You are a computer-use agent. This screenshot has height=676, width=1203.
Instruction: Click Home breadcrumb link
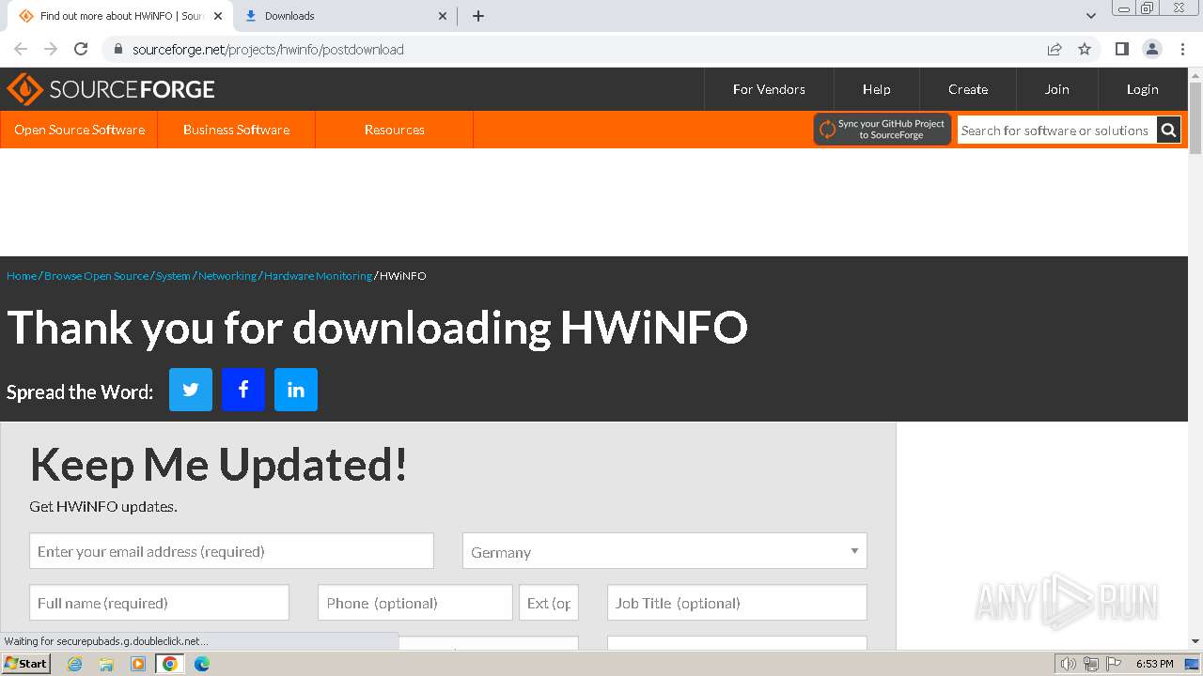click(x=22, y=276)
